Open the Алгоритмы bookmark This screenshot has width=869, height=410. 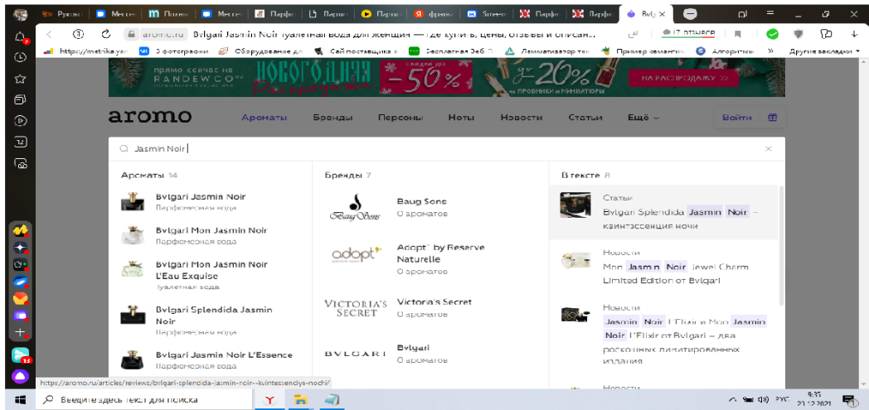[726, 51]
